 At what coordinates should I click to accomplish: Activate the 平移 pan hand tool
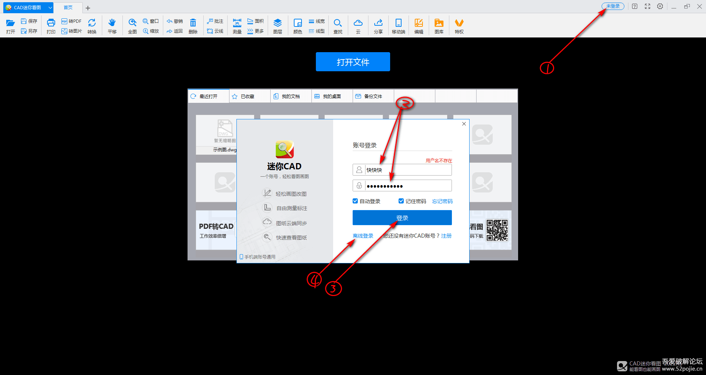point(112,26)
